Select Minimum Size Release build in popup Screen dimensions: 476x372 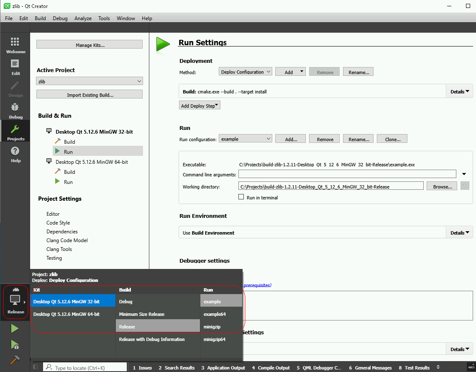pyautogui.click(x=158, y=314)
